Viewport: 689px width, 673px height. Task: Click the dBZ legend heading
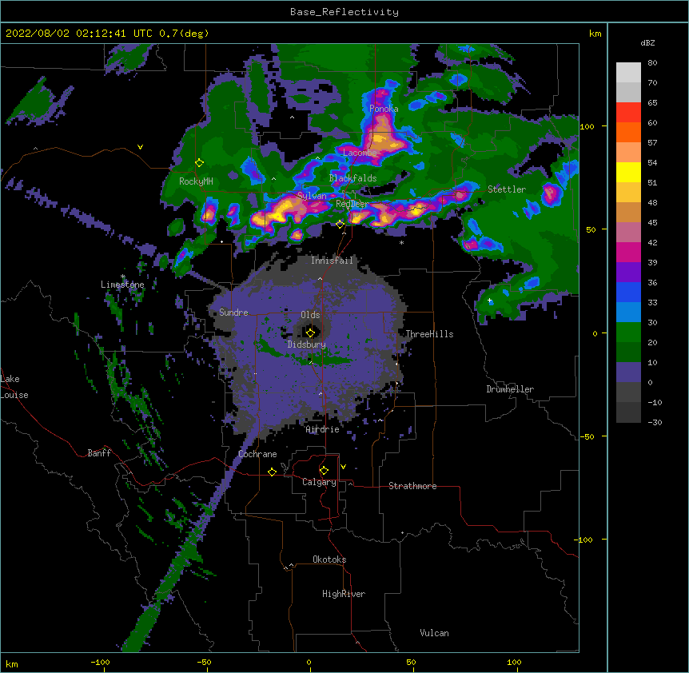[647, 42]
